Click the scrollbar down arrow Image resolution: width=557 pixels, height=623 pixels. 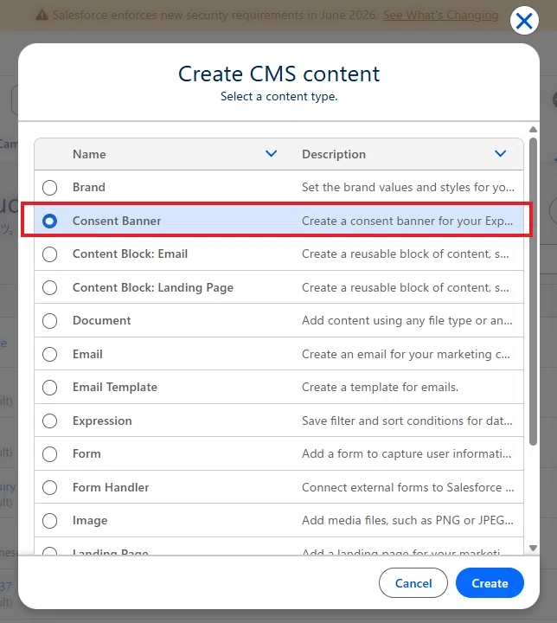point(533,548)
